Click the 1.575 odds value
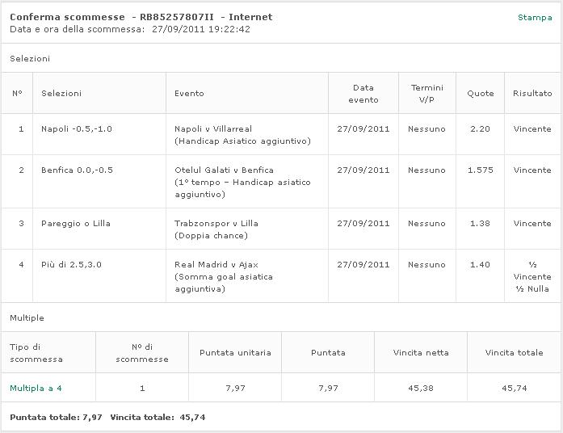 (x=480, y=170)
